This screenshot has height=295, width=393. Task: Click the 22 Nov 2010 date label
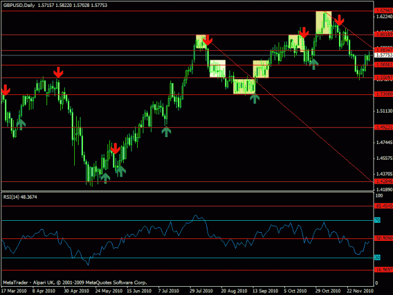coord(360,291)
